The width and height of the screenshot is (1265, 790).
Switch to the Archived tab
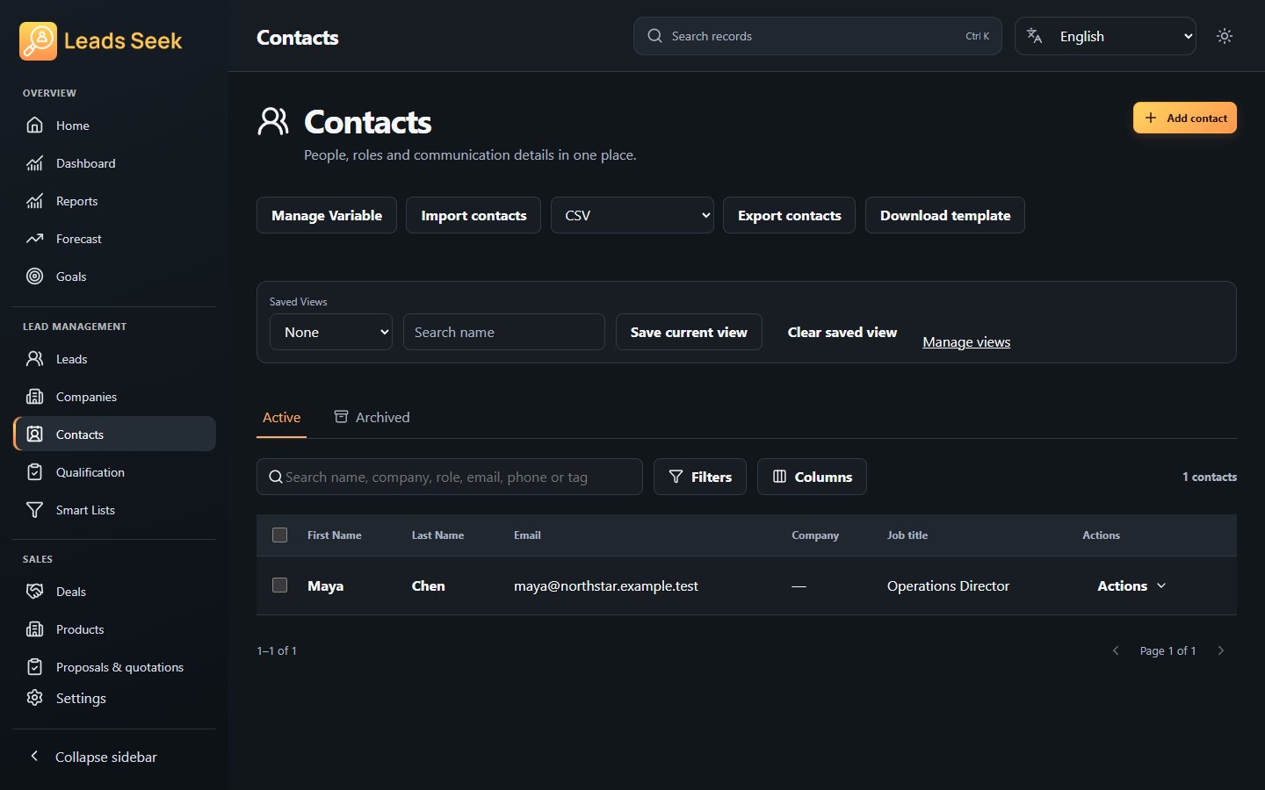[372, 418]
